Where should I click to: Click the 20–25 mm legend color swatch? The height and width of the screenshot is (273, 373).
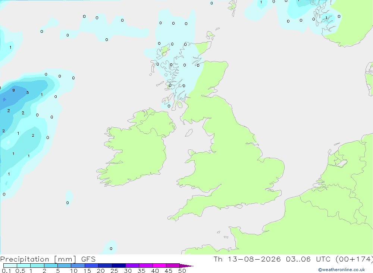click(x=105, y=266)
